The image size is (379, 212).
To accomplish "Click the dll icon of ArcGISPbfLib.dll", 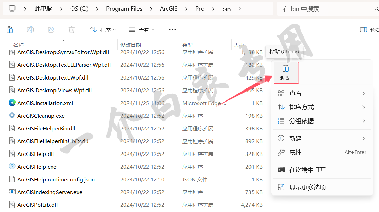I will point(12,205).
